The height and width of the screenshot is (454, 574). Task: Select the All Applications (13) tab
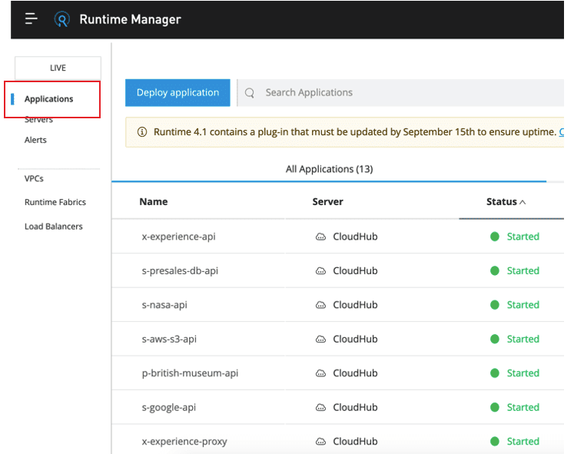(329, 169)
